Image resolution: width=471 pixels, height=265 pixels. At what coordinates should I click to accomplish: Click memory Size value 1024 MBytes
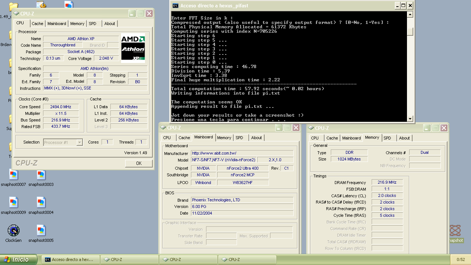(349, 159)
